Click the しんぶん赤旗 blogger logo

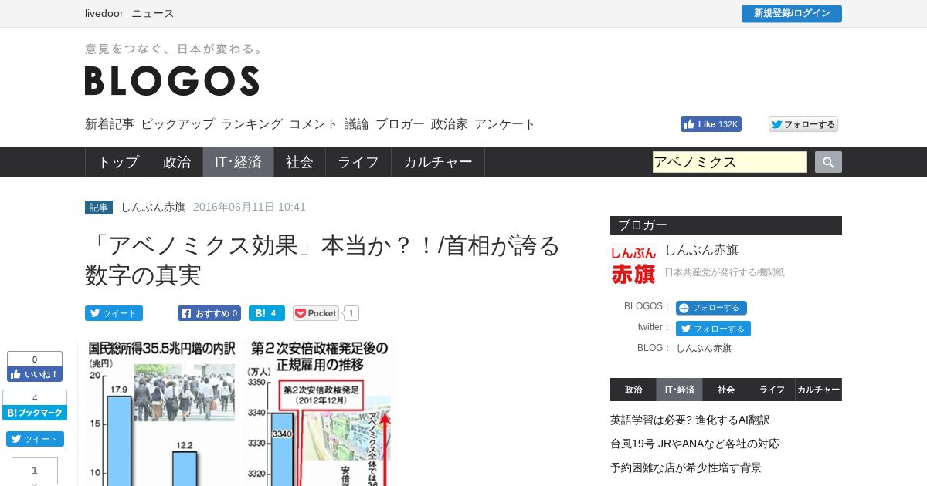[633, 265]
